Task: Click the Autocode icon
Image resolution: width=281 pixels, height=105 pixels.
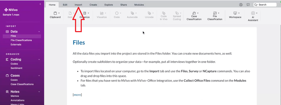Action: 132,13
